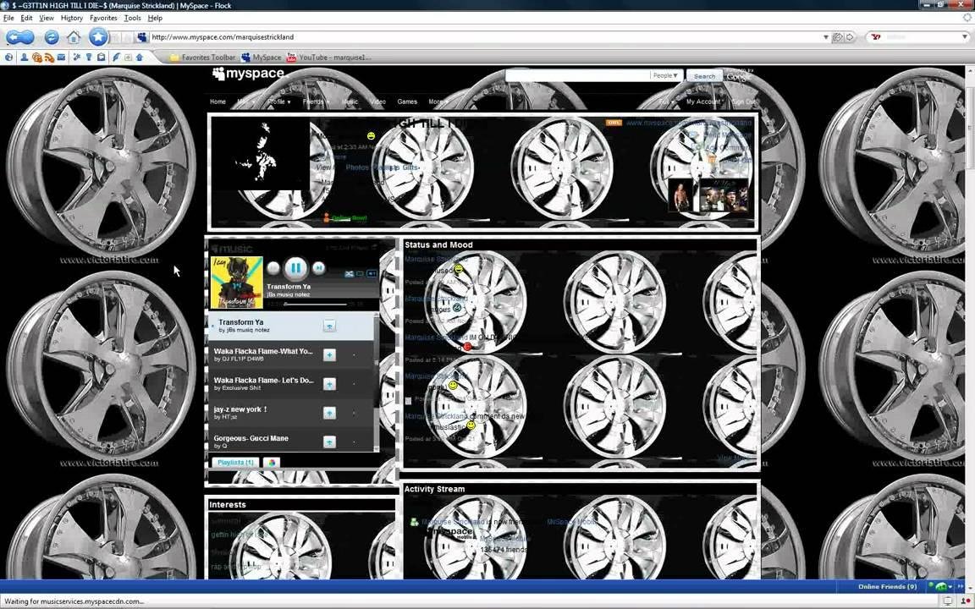Open the History menu
Image resolution: width=975 pixels, height=609 pixels.
click(x=71, y=18)
